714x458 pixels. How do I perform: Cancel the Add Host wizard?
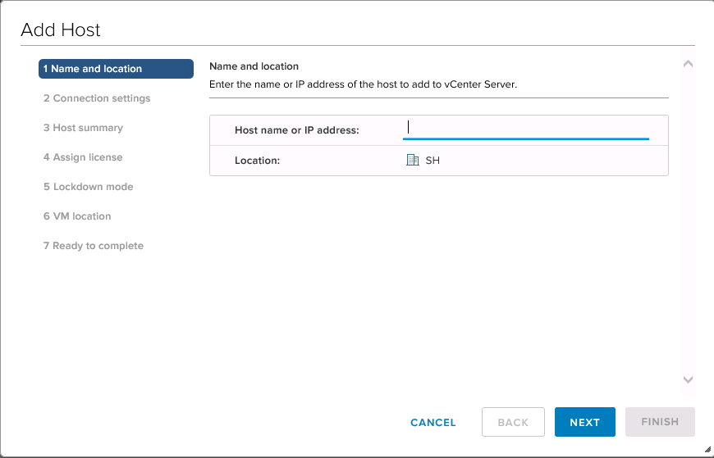click(x=433, y=423)
